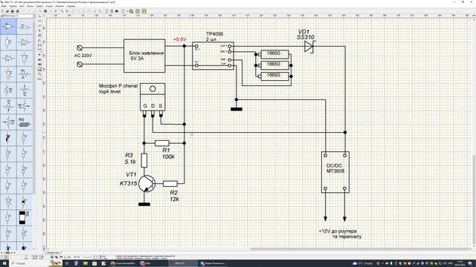476x267 pixels.
Task: Open the Сервис menu
Action: [39, 6]
